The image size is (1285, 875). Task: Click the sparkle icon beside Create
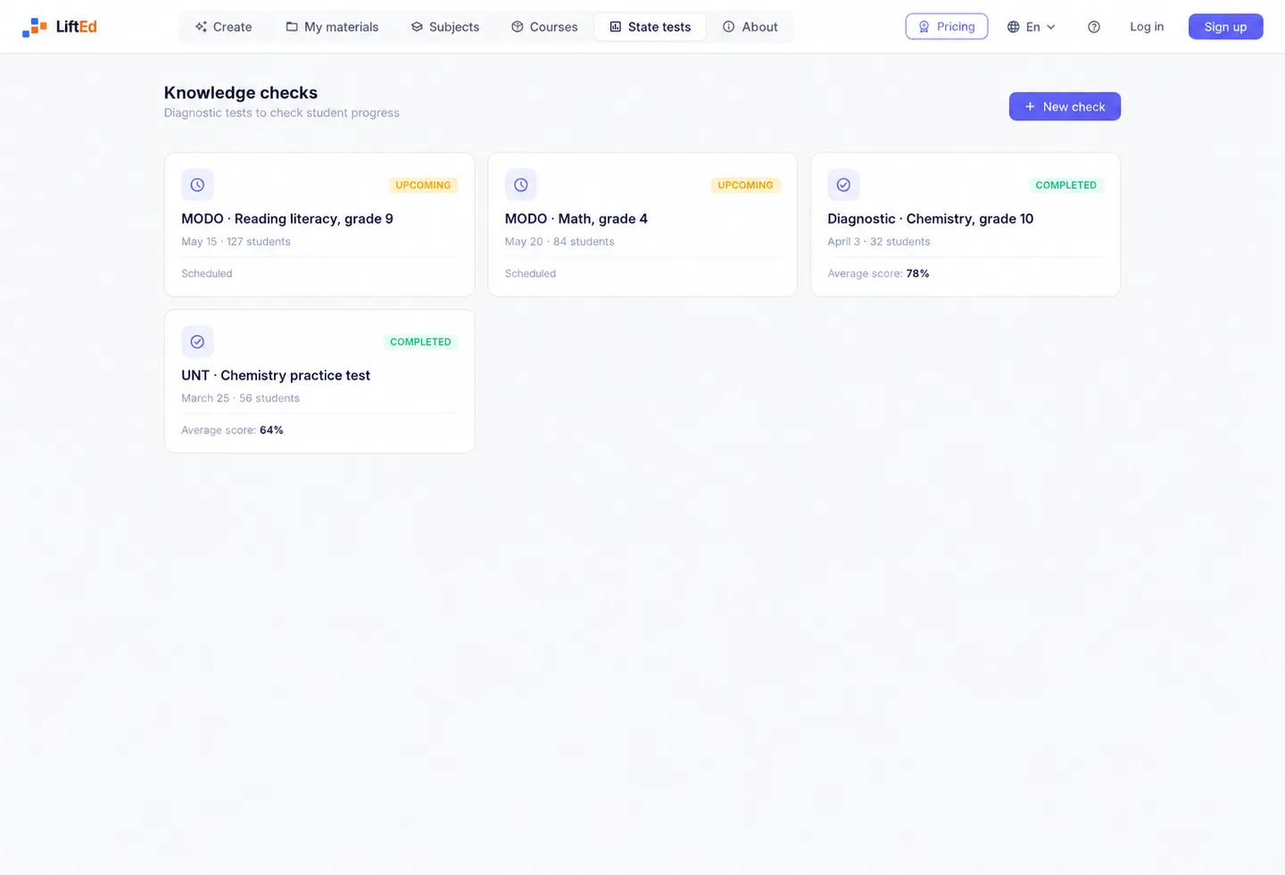coord(201,27)
